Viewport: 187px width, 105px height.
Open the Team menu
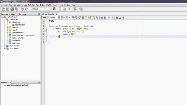[x=55, y=5]
